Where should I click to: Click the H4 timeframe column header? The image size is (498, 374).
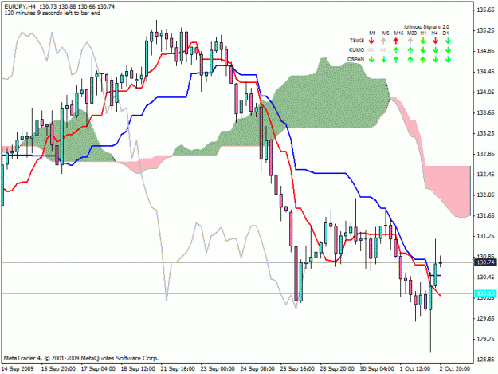point(434,33)
